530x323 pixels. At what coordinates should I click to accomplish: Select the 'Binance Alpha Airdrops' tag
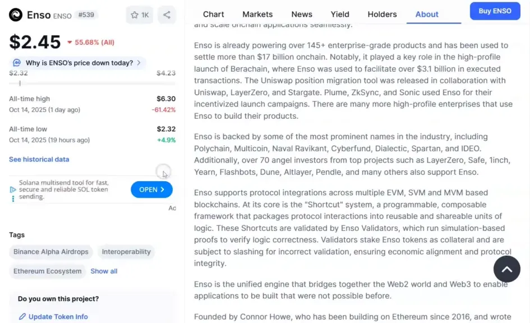(51, 252)
